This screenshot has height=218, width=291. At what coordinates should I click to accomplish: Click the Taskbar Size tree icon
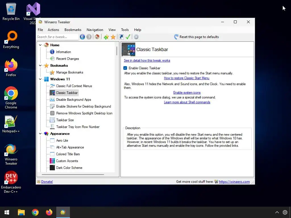(x=52, y=120)
